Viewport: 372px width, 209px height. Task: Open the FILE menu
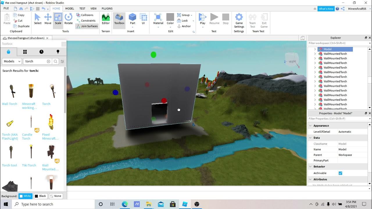[6, 8]
